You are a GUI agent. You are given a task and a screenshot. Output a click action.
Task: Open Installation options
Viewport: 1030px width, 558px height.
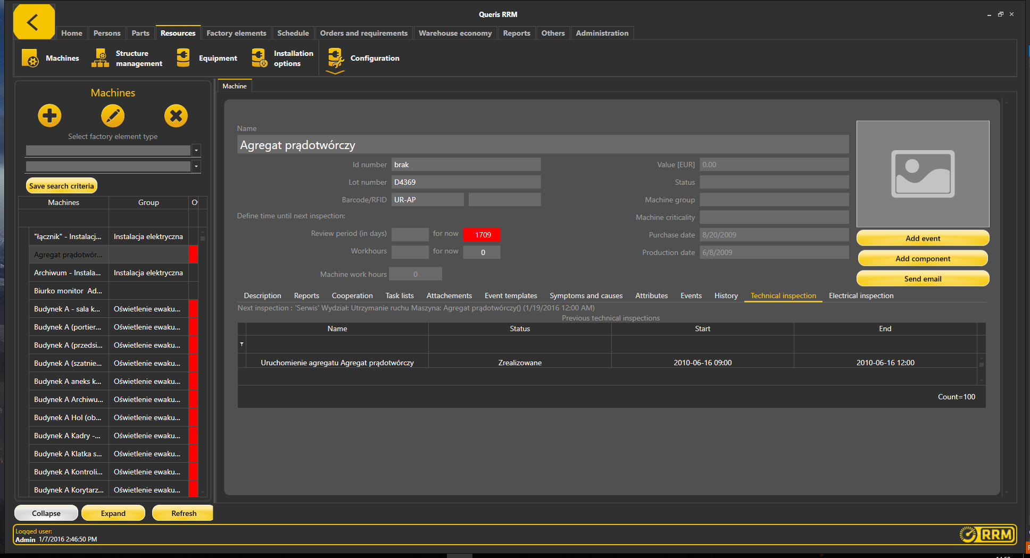pos(281,58)
